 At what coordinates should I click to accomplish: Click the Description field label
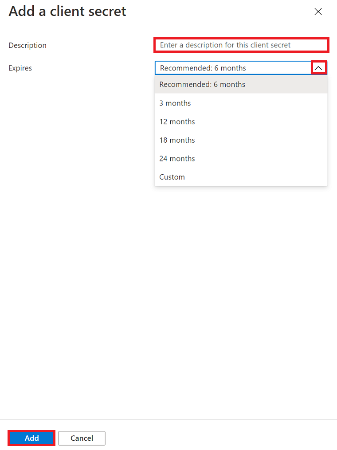(x=27, y=45)
